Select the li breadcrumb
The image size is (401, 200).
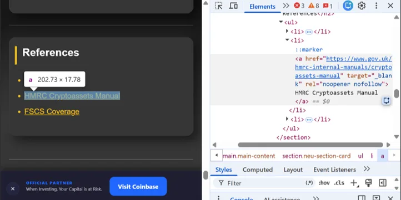pyautogui.click(x=372, y=156)
